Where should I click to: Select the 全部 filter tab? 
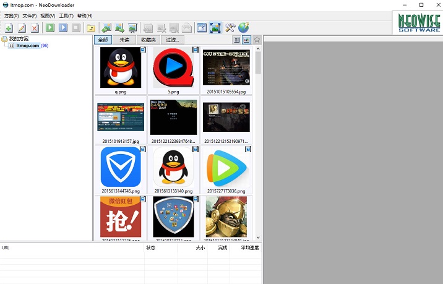coord(103,40)
